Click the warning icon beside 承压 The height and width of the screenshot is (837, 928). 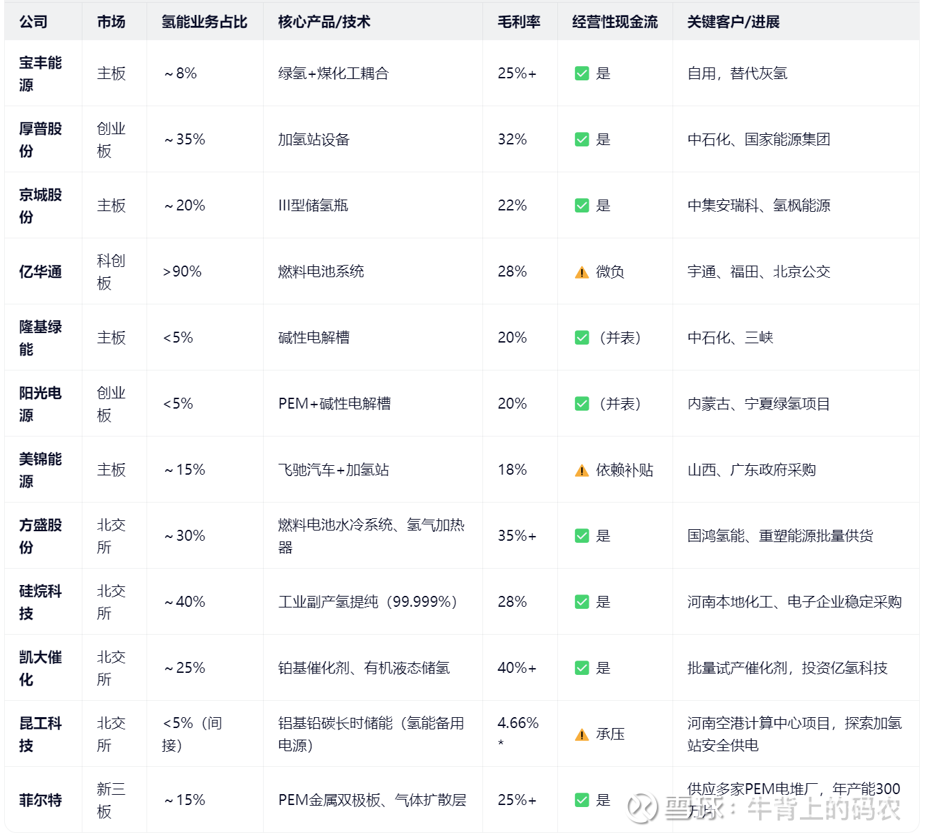click(x=581, y=735)
